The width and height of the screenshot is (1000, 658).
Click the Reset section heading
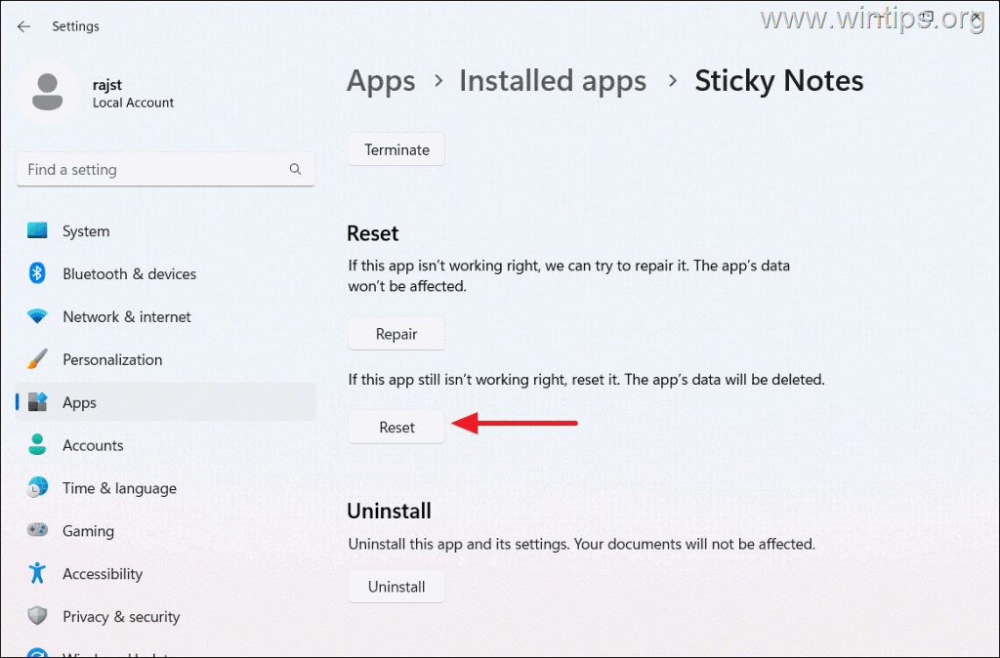coord(372,232)
